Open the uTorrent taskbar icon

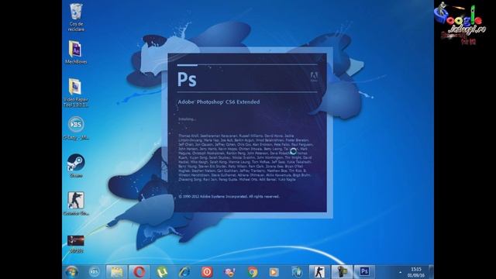click(x=162, y=272)
